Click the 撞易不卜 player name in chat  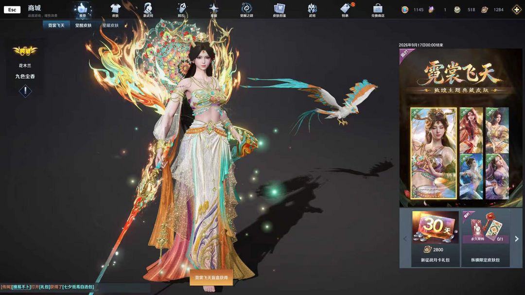pyautogui.click(x=21, y=287)
